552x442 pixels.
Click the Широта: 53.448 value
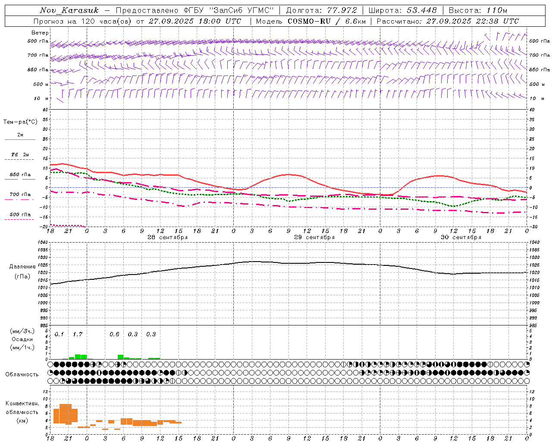pyautogui.click(x=402, y=10)
